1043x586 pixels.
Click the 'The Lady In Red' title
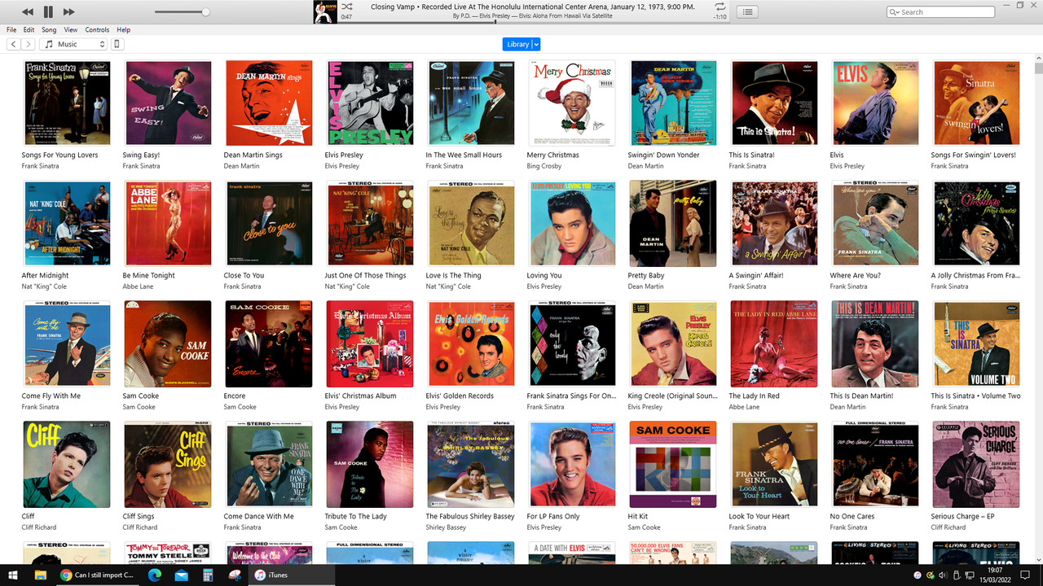pos(754,396)
